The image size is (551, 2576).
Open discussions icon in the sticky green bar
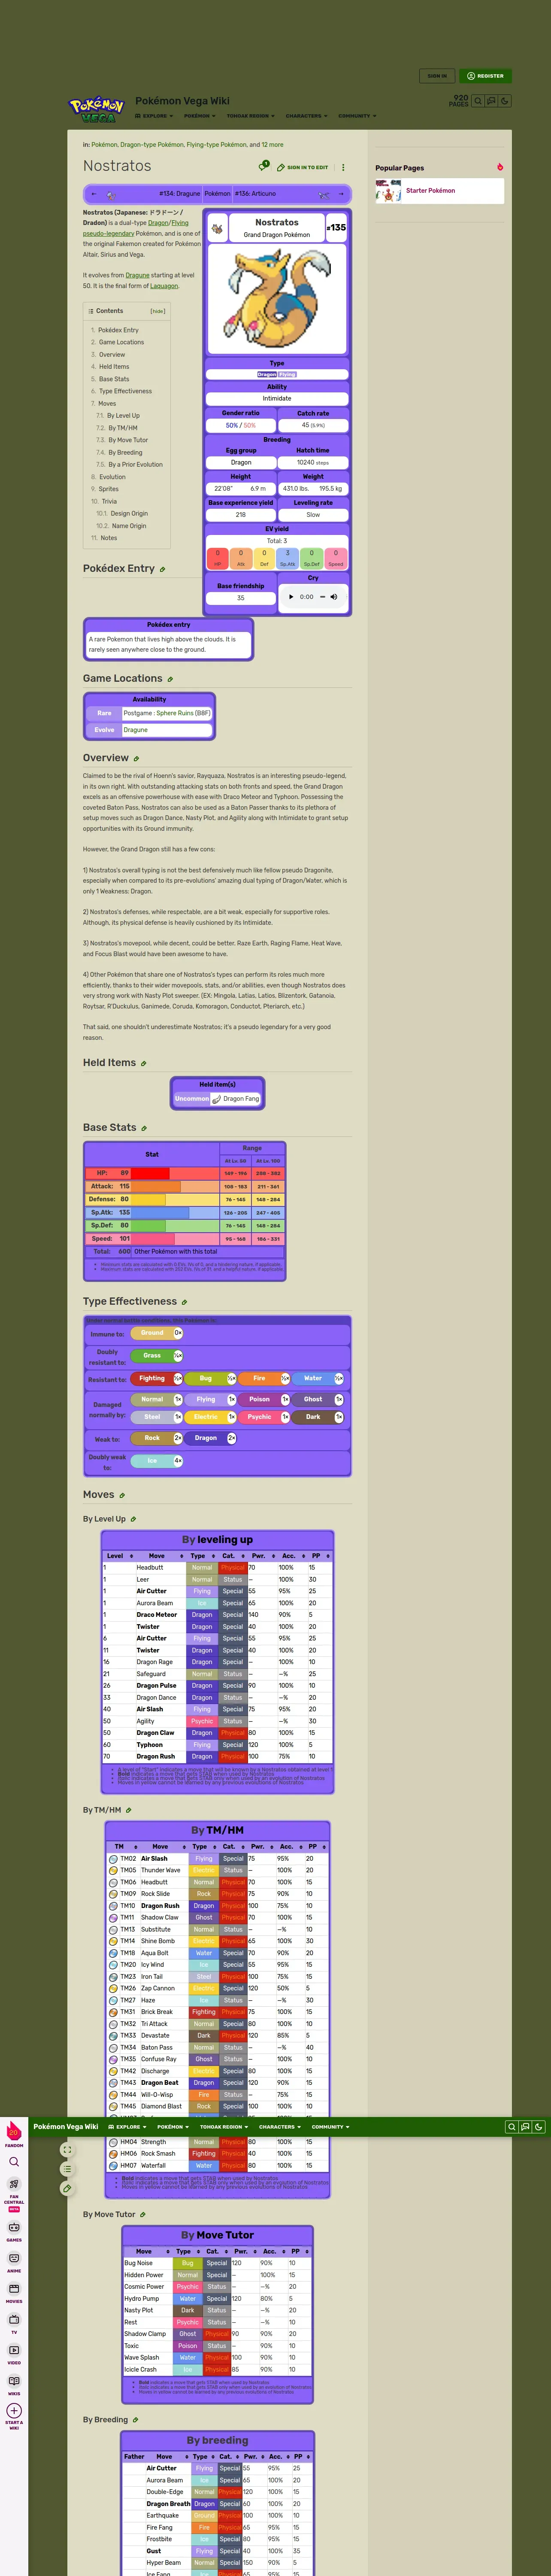[x=524, y=2127]
